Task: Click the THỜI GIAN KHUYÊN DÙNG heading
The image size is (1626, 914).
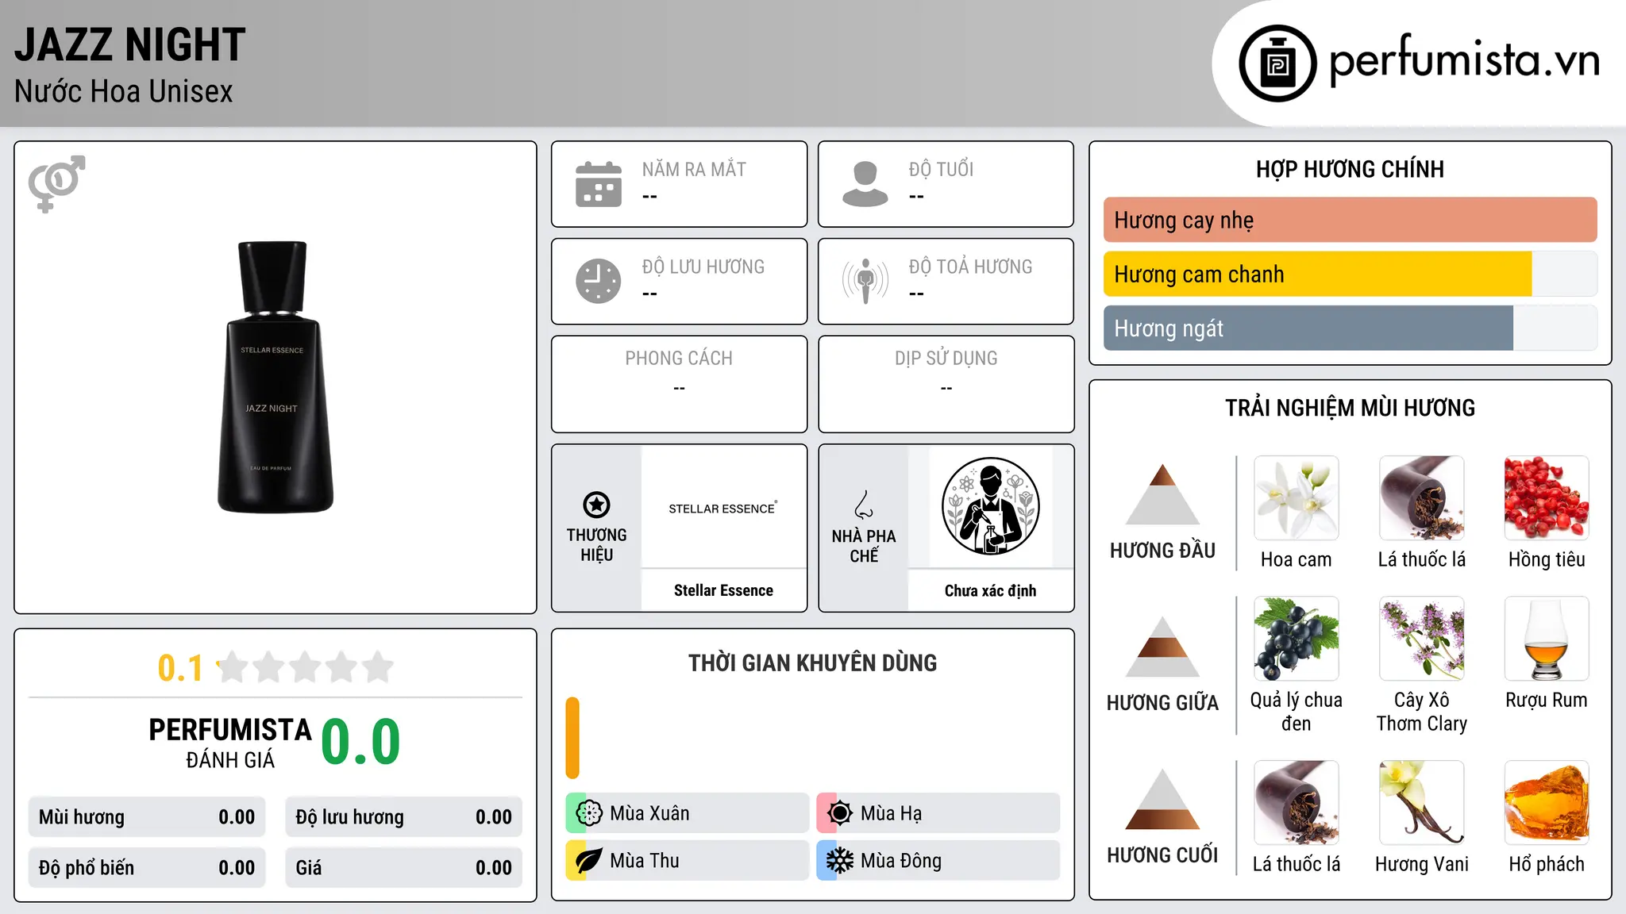Action: click(x=812, y=662)
